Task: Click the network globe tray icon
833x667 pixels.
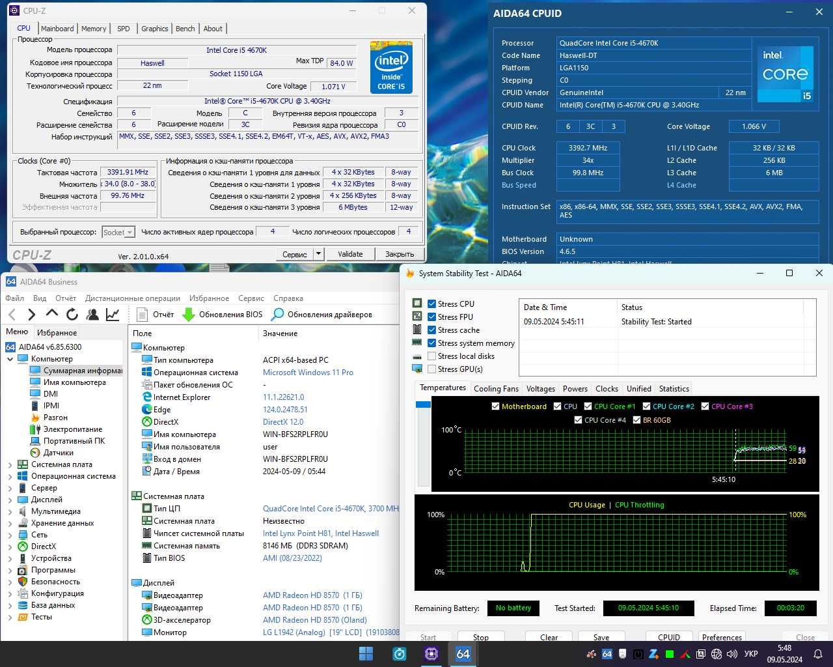Action: click(717, 654)
